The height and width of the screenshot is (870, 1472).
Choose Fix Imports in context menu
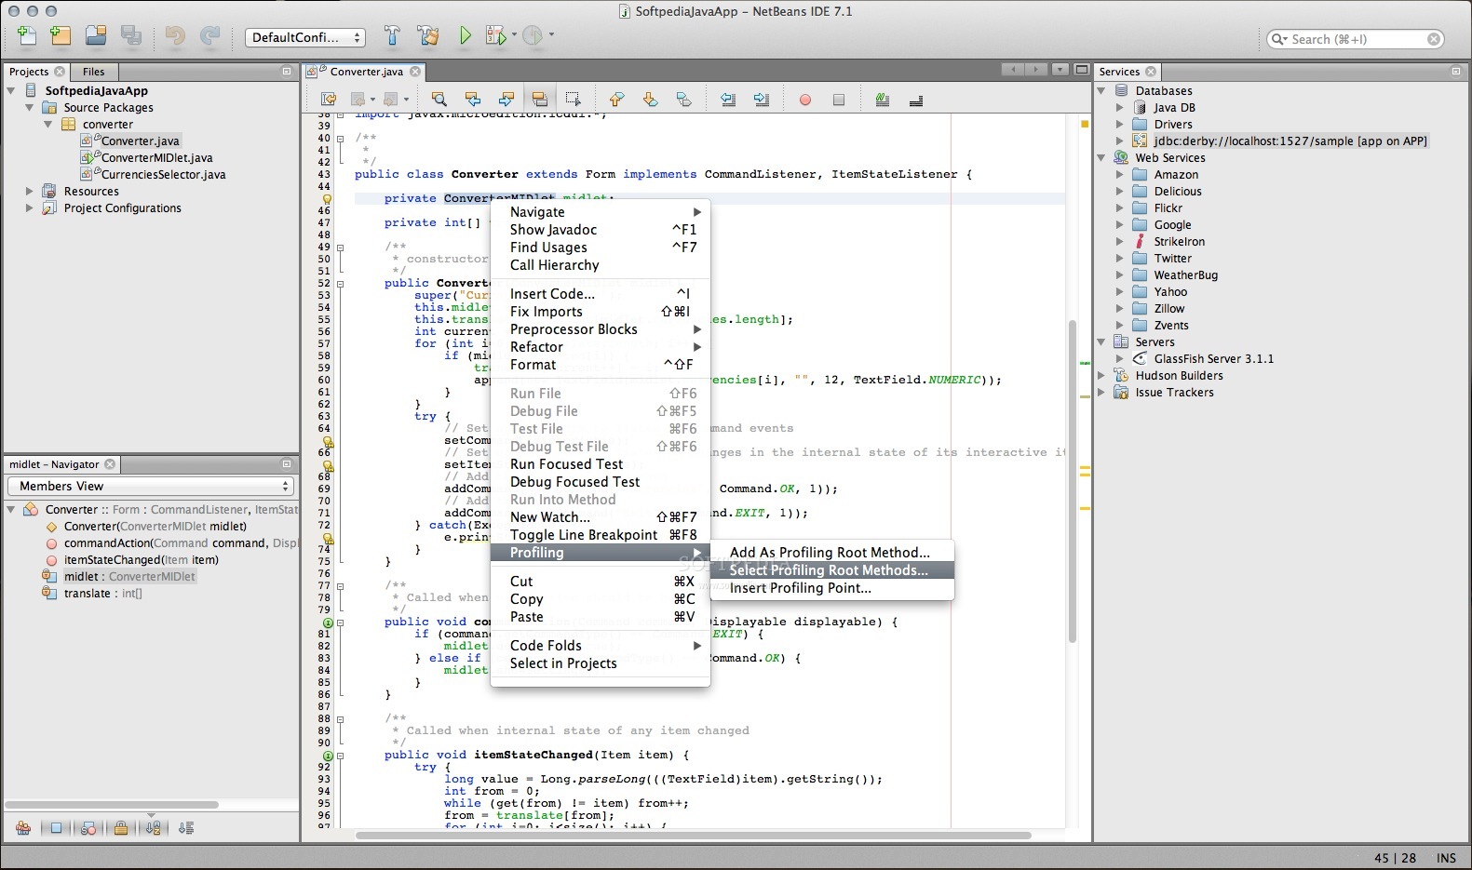[x=601, y=312]
